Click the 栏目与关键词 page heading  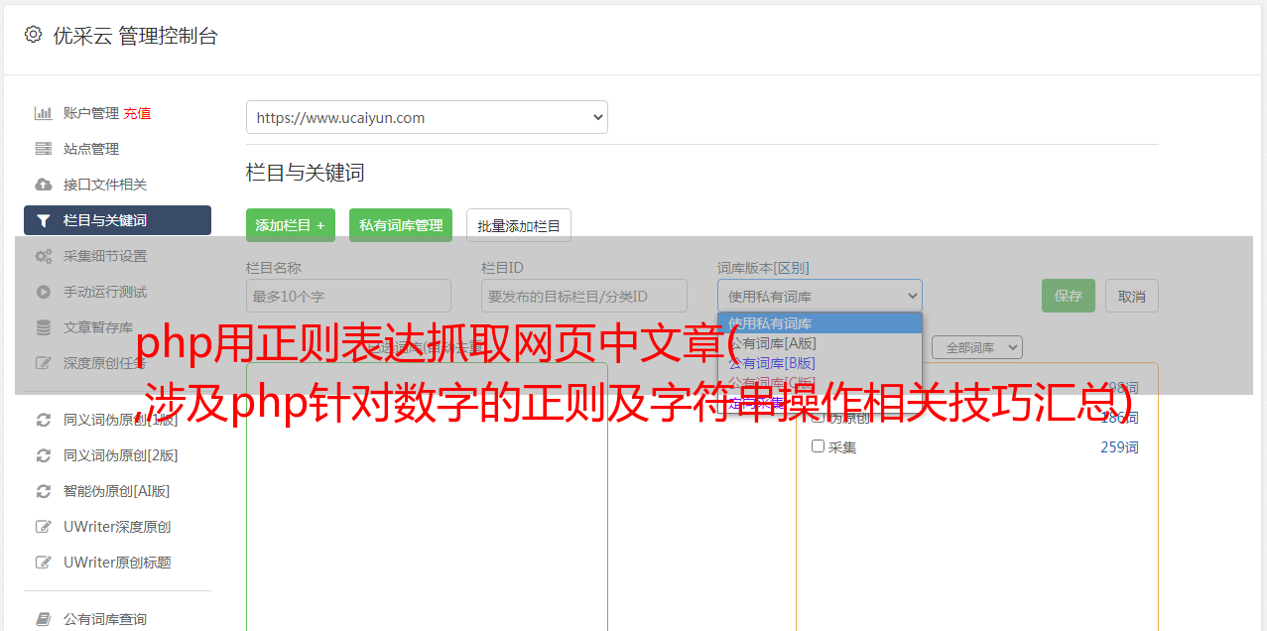[306, 173]
